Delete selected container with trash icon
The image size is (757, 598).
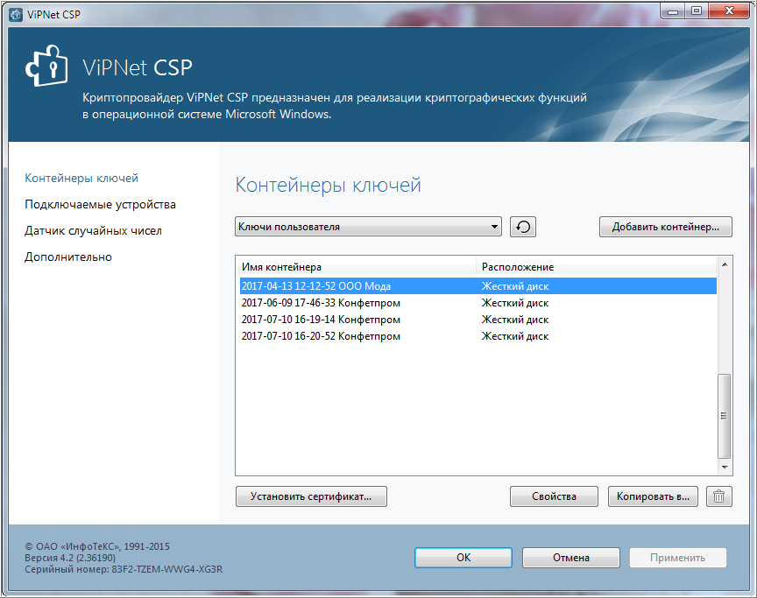718,496
